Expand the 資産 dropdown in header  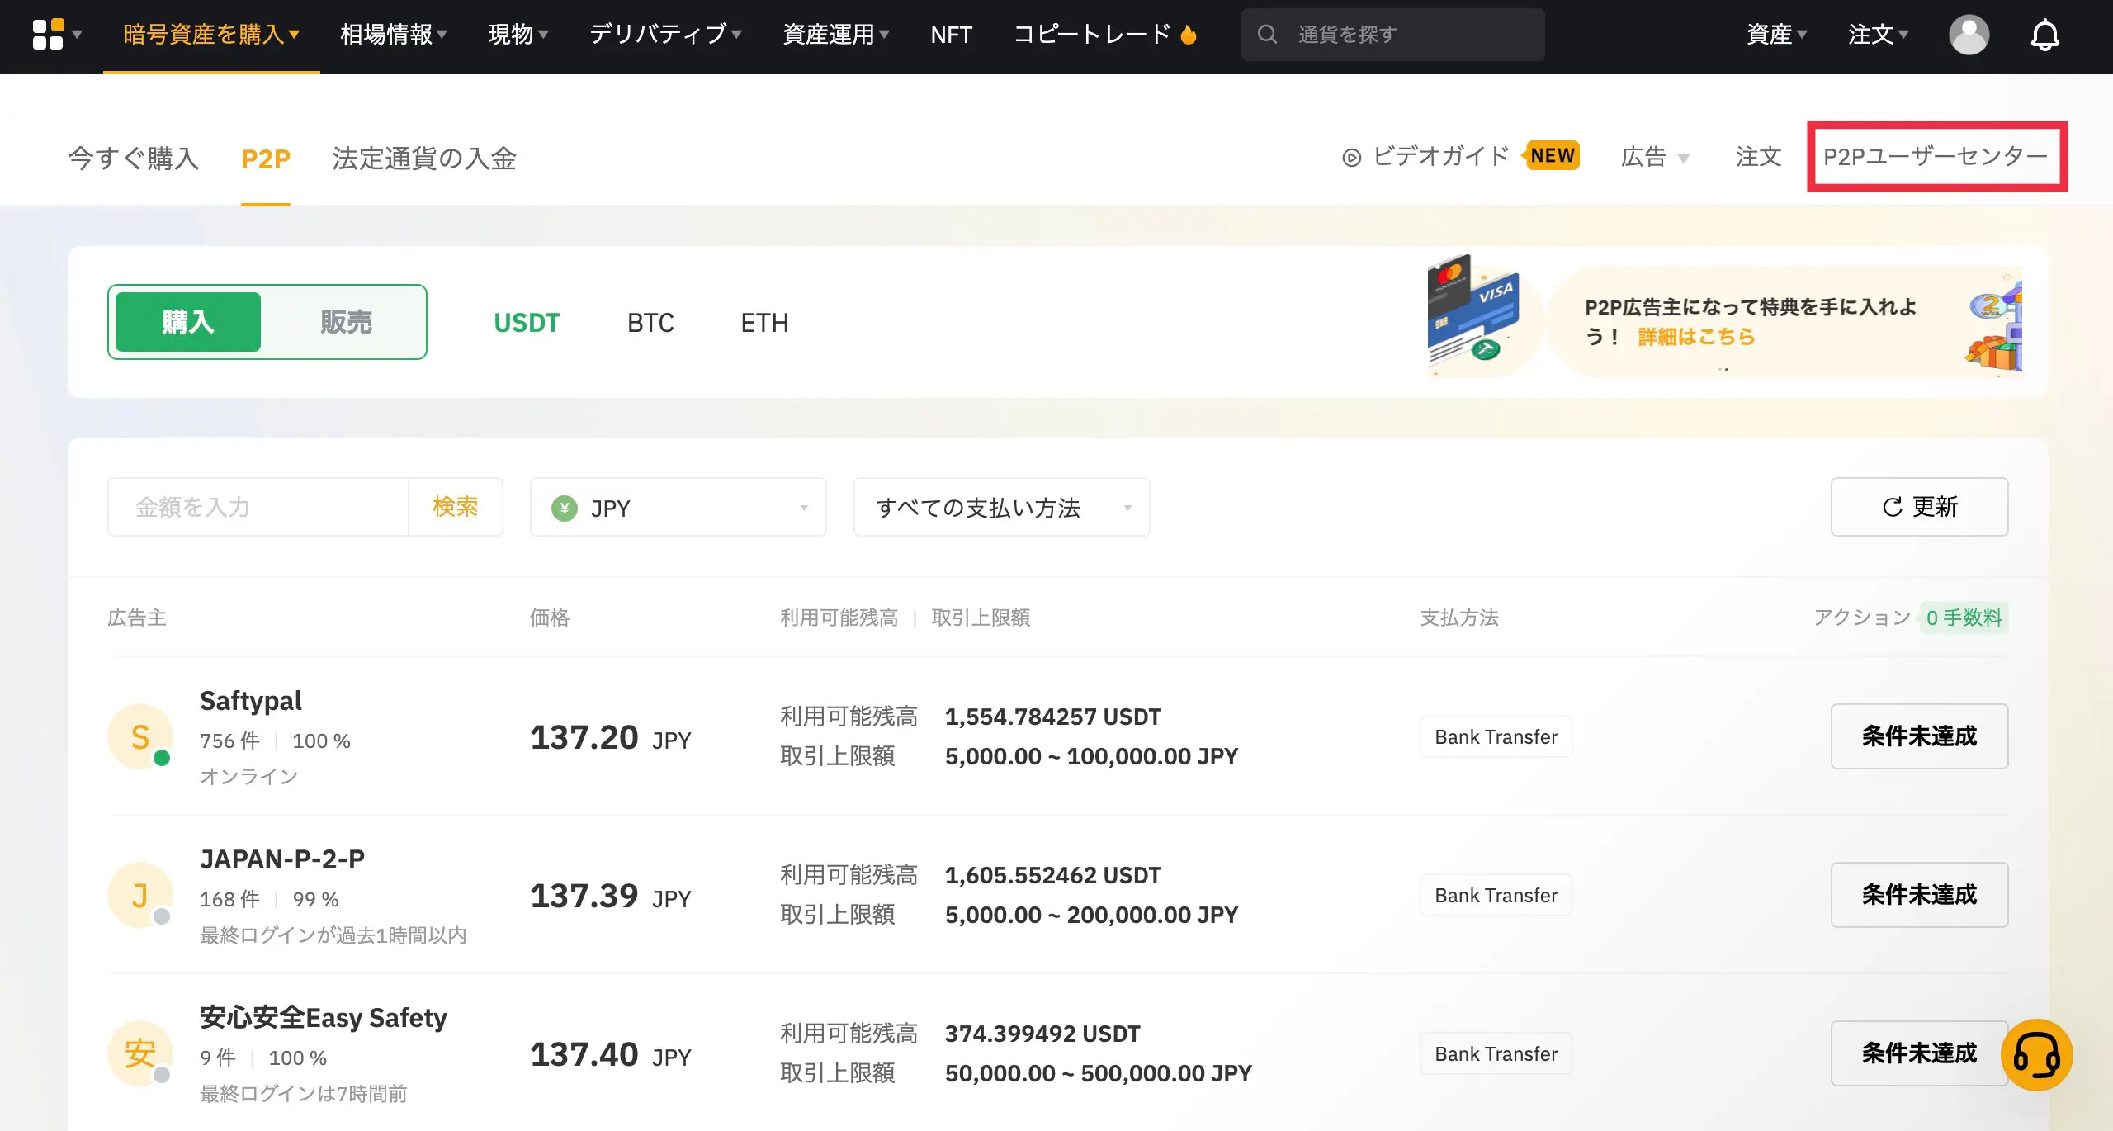(1775, 35)
